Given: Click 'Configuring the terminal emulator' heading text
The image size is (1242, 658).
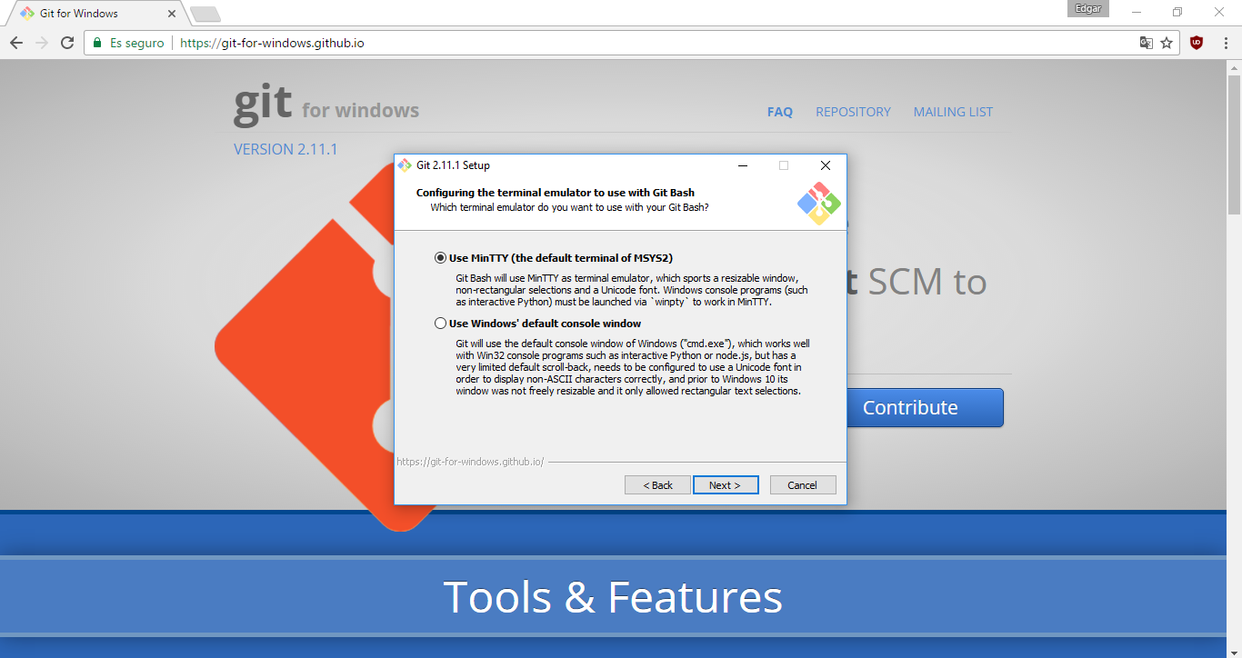Looking at the screenshot, I should [x=556, y=193].
